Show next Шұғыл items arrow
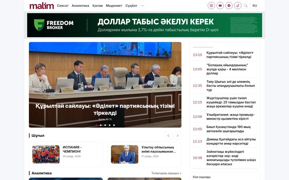 pos(177,136)
